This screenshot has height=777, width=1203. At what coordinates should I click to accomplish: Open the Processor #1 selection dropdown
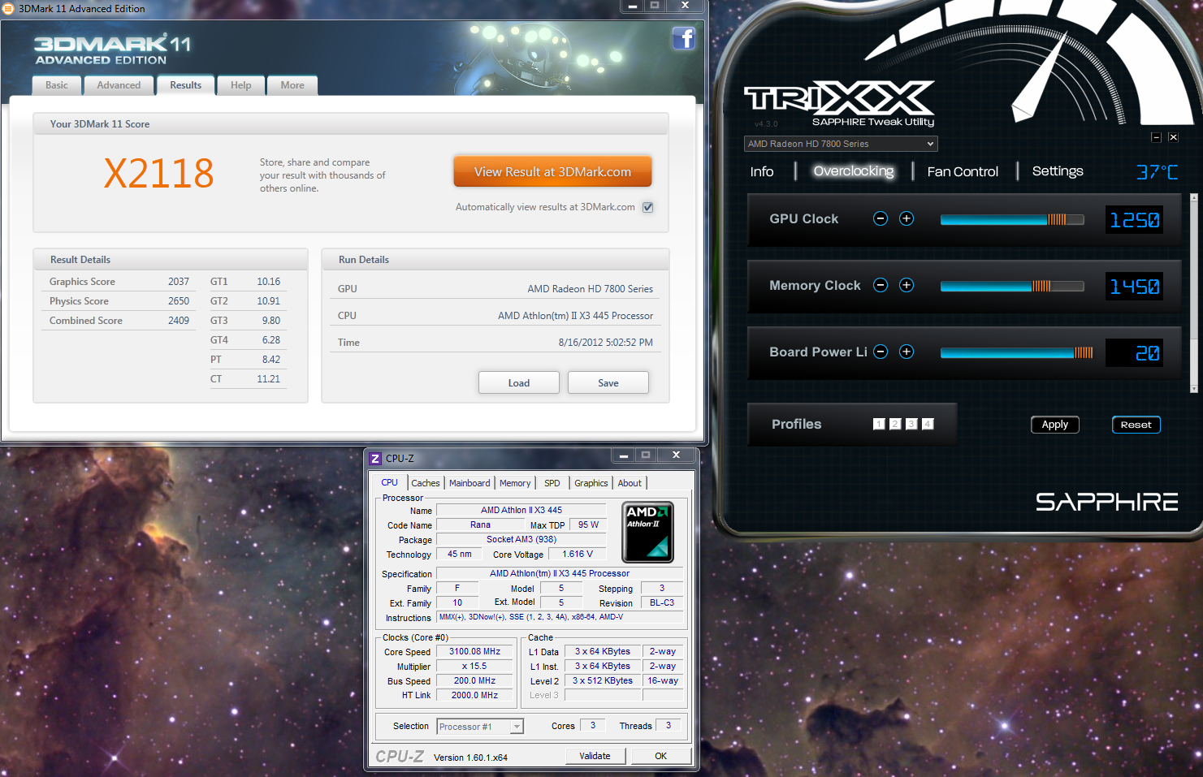coord(480,727)
